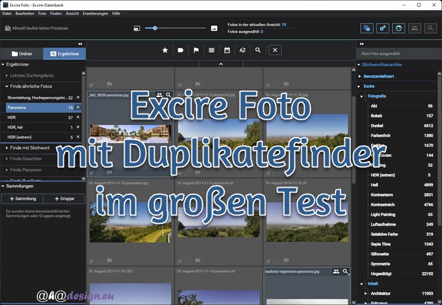Clear filters with the X box button
This screenshot has height=305, width=442.
(275, 50)
